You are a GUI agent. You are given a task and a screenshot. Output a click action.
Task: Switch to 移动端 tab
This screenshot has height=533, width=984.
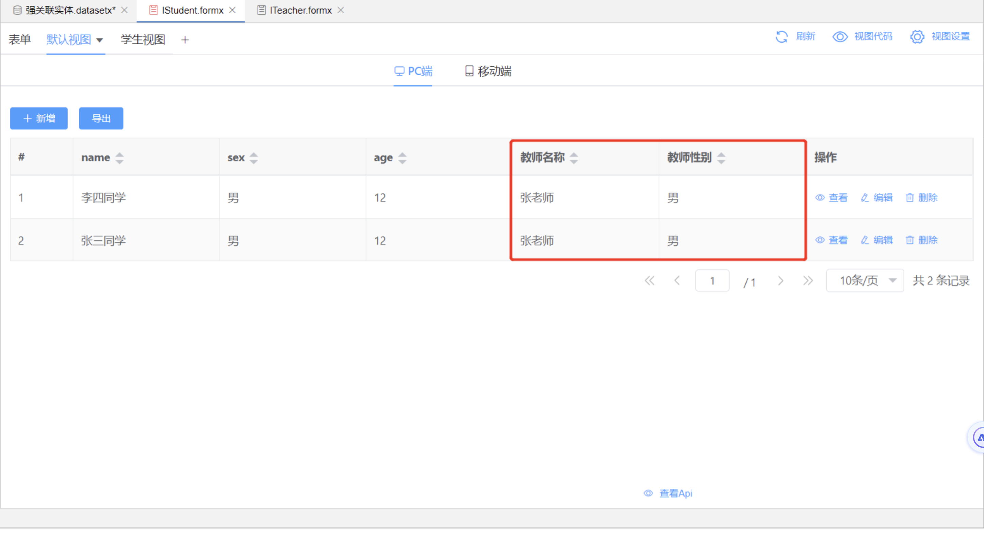[488, 71]
